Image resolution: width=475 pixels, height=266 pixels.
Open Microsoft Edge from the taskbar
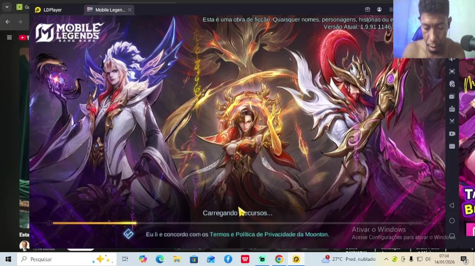coord(160,259)
